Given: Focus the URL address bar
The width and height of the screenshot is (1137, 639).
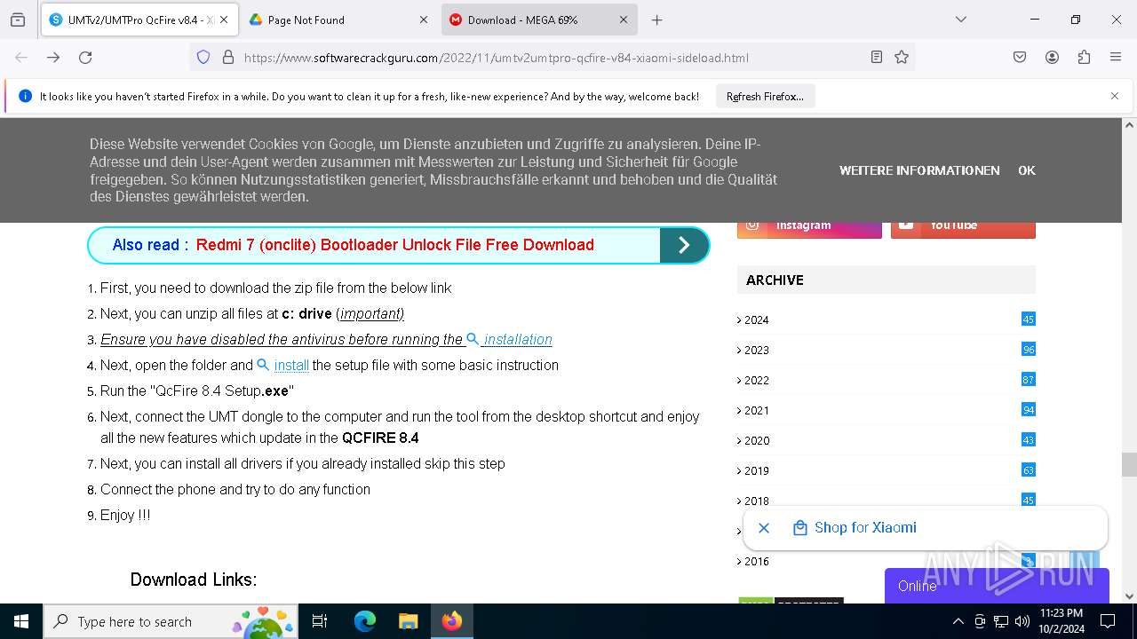Looking at the screenshot, I should (x=551, y=57).
